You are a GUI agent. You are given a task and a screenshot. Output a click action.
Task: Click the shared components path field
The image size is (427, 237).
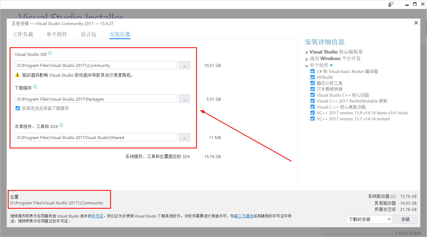click(x=96, y=137)
